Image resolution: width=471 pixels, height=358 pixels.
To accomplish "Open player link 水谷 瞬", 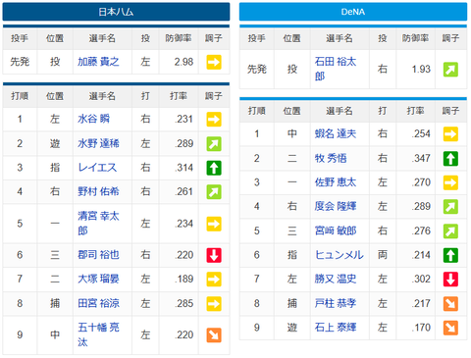I will (x=93, y=119).
